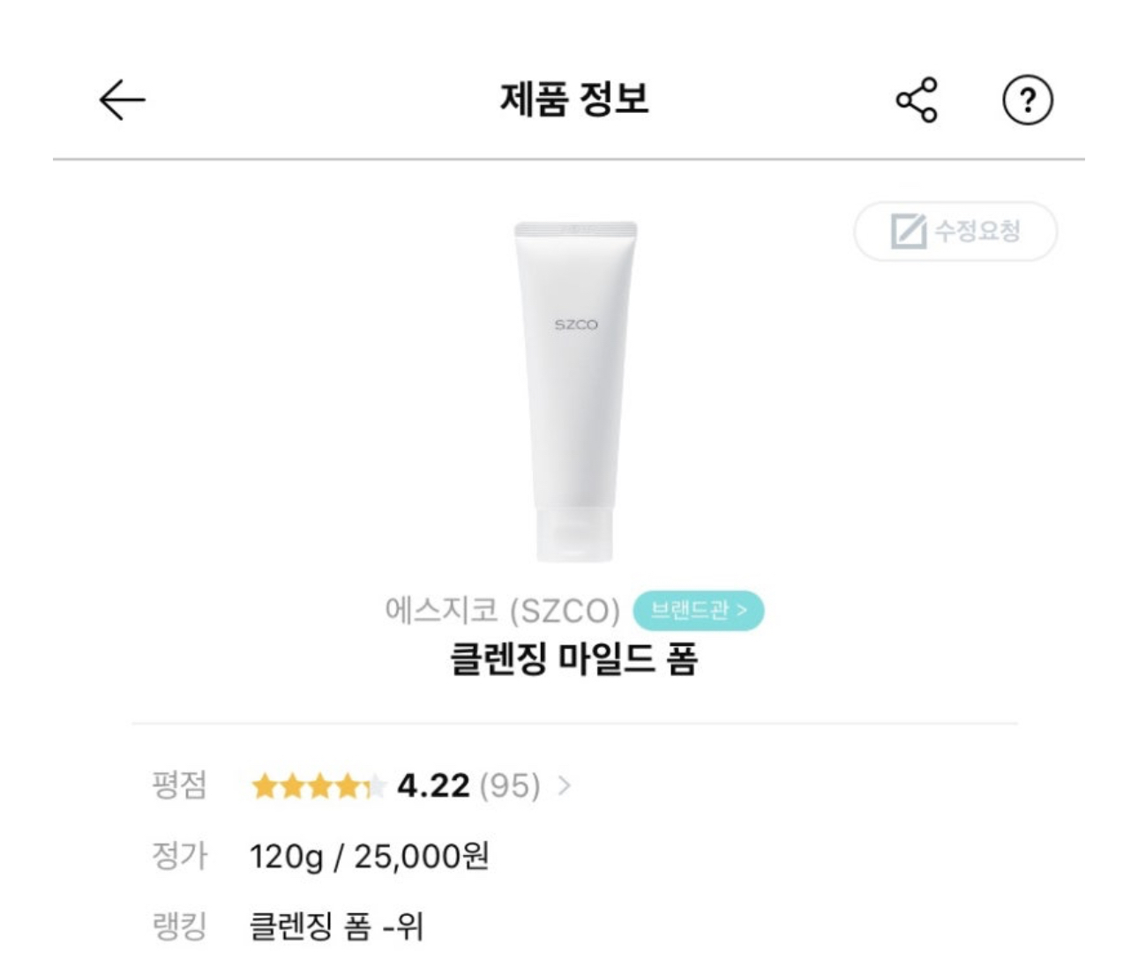Tap the 제품 정보 header title
The width and height of the screenshot is (1138, 967).
[x=574, y=99]
